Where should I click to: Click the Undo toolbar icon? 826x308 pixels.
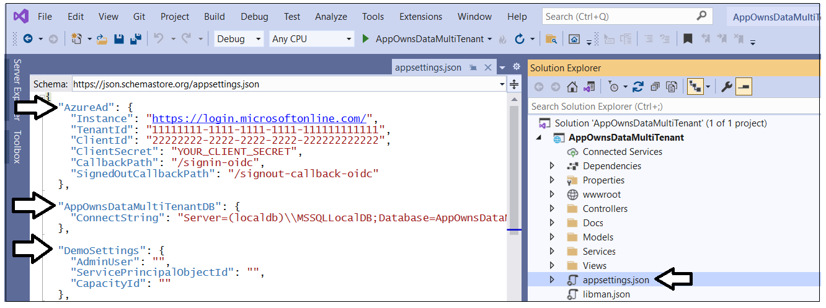coord(159,39)
